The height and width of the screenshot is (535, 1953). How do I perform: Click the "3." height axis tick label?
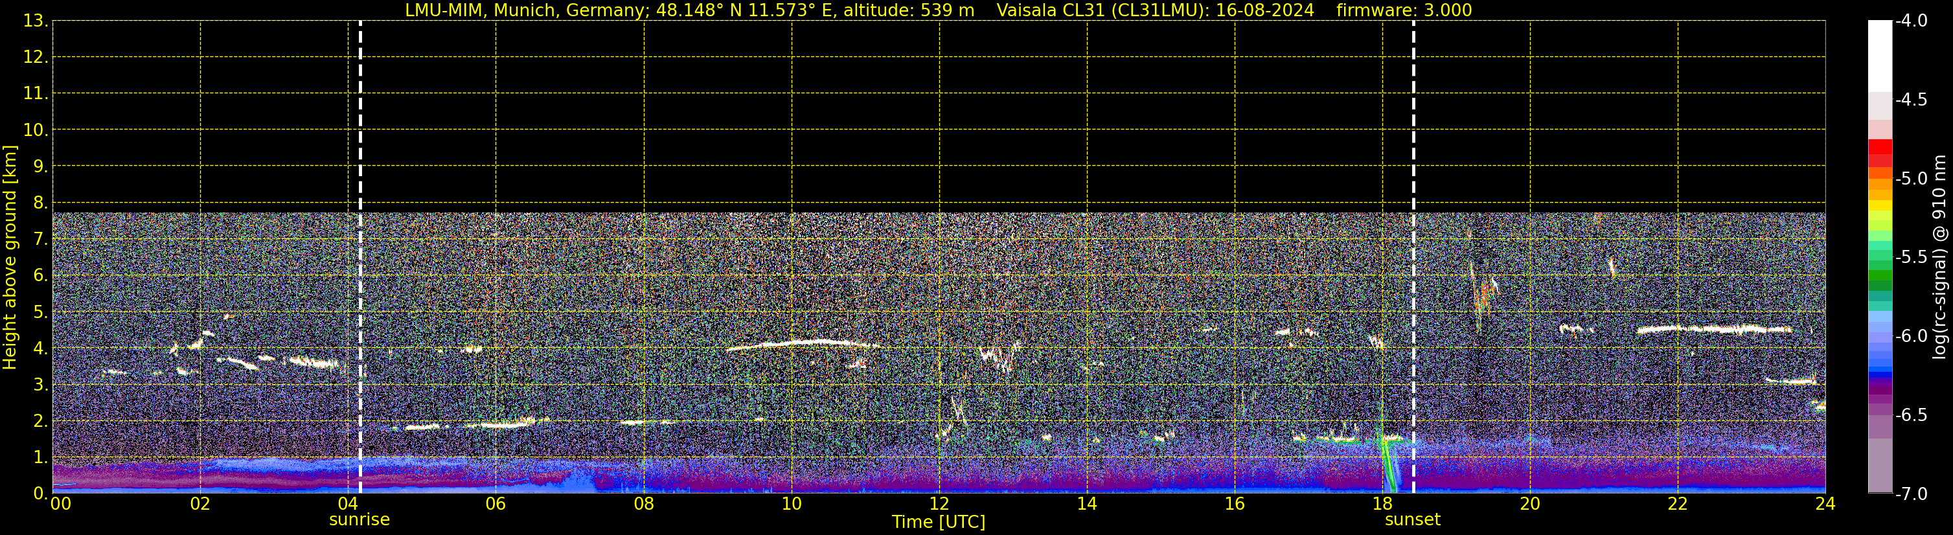(40, 384)
